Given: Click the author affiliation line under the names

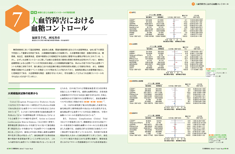Looking at the screenshot, I should click(50, 40).
